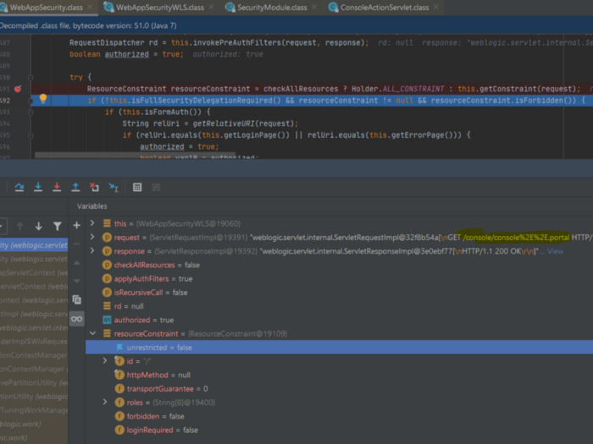Click fold marker at relUri.equals line

tap(30, 135)
